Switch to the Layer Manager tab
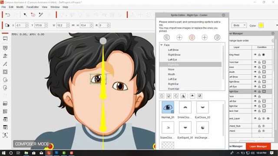The image size is (278, 156). coord(258,146)
